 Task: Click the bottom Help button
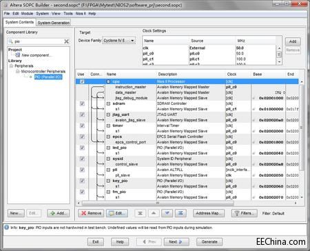[x=120, y=242]
